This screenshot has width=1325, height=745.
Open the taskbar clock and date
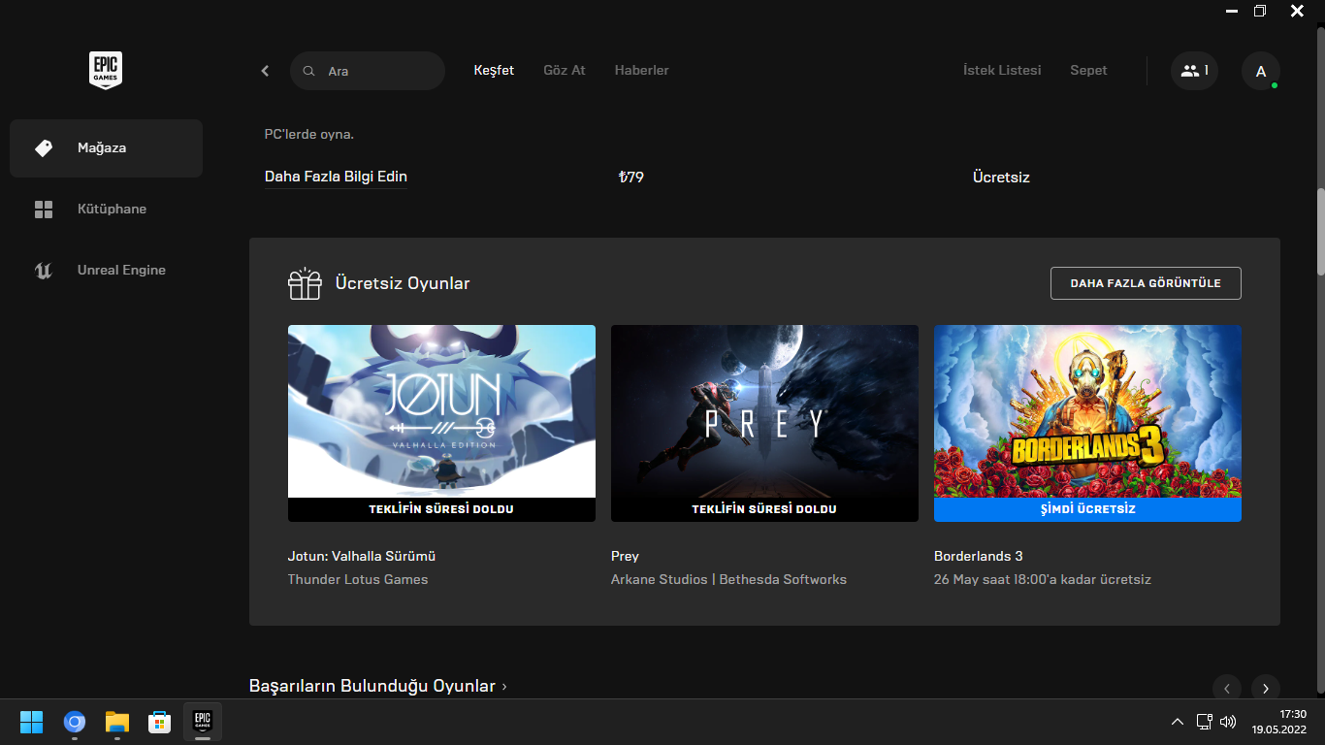click(x=1278, y=722)
